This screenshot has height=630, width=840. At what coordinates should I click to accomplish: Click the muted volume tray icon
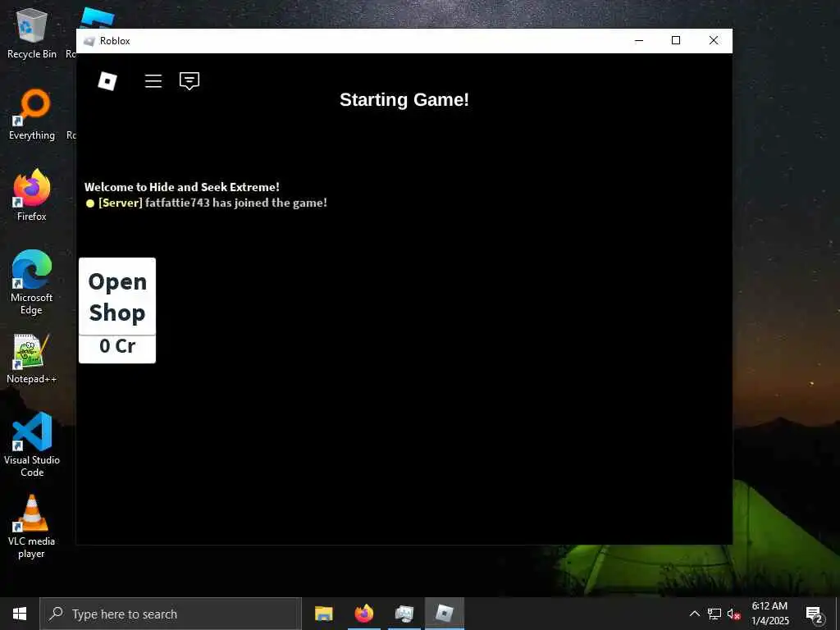(734, 614)
